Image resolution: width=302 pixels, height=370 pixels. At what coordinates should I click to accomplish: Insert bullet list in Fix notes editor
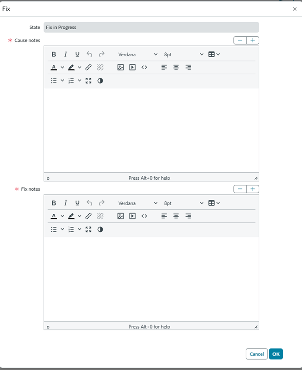(54, 230)
